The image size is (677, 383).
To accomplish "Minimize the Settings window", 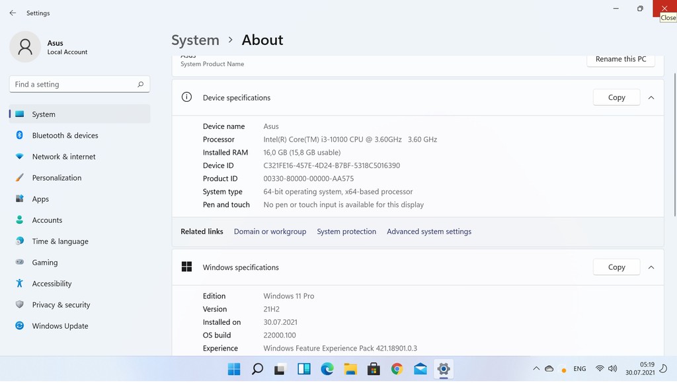I will [x=616, y=8].
